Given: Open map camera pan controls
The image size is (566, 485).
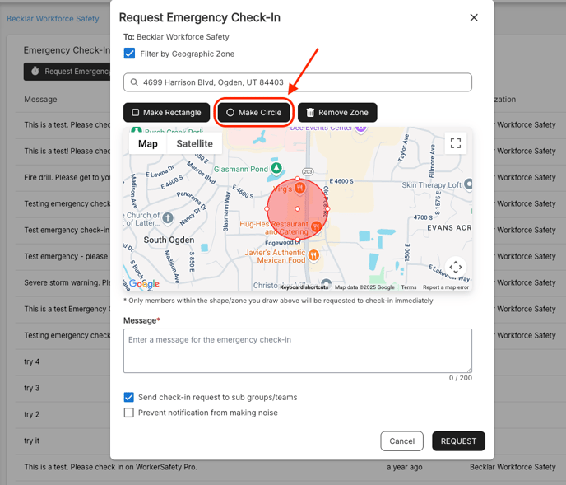Looking at the screenshot, I should (456, 267).
